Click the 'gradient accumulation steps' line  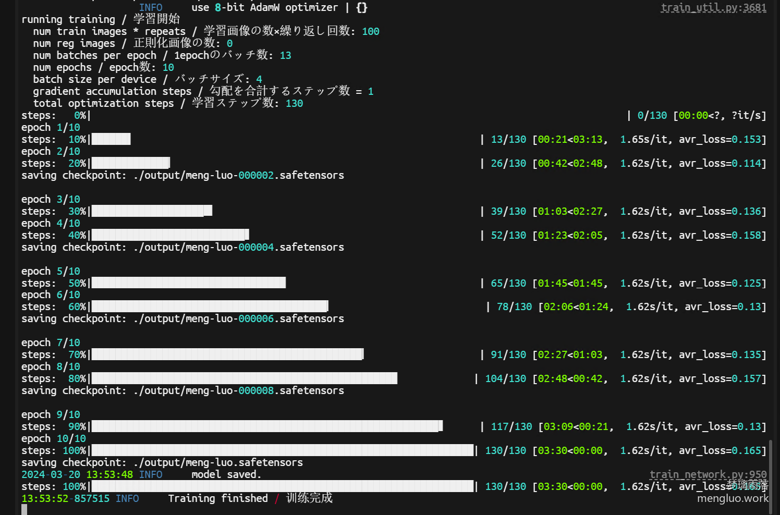point(203,91)
